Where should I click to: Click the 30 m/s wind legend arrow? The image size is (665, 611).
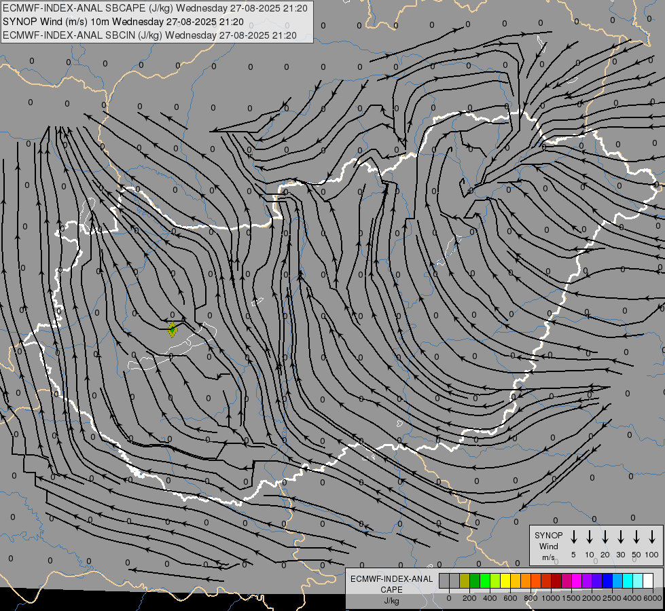click(620, 537)
